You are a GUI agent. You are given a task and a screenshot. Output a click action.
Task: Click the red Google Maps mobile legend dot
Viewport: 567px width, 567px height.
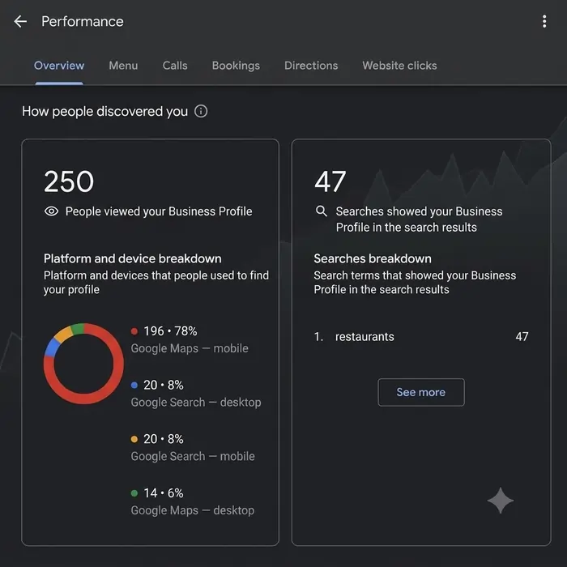click(x=134, y=330)
